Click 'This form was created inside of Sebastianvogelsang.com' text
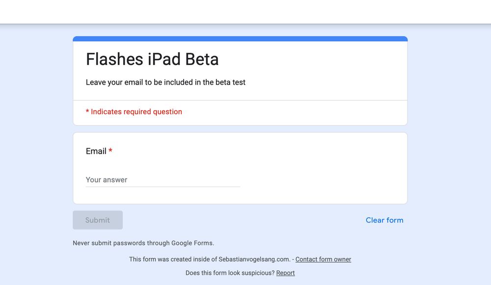Viewport: 491px width, 285px height. tap(210, 259)
